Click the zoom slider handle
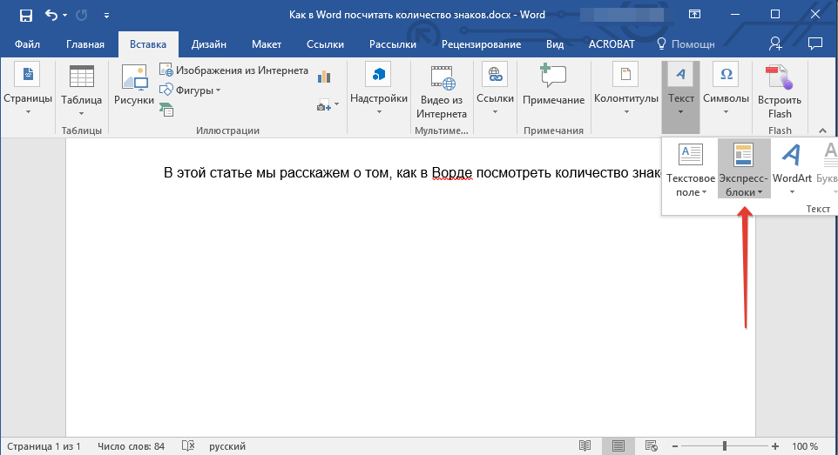Screen dimensions: 838x455 click(724, 446)
